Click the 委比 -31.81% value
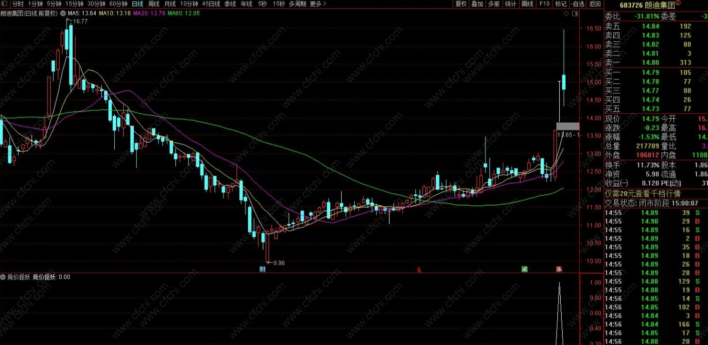 (x=646, y=16)
